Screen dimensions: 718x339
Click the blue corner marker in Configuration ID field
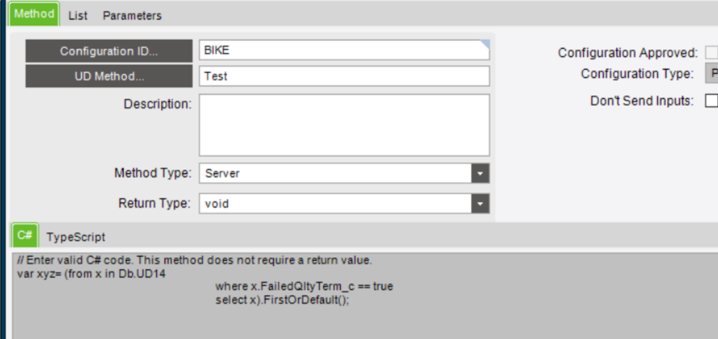pos(485,45)
